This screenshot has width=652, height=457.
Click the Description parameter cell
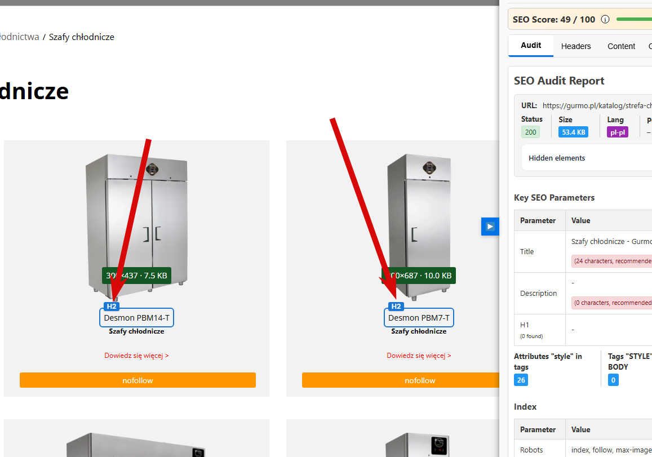click(540, 293)
